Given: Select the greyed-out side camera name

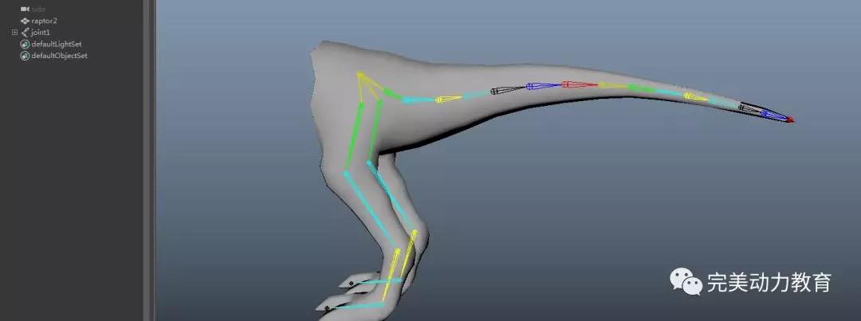Looking at the screenshot, I should click(x=38, y=9).
